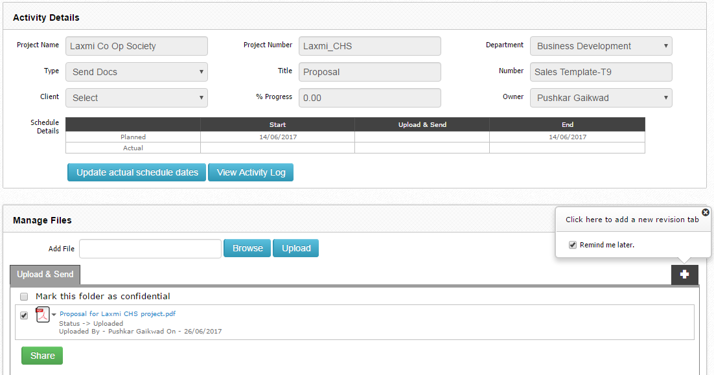The height and width of the screenshot is (375, 714).
Task: Select the Planned End date 14/06/2017 cell
Action: pyautogui.click(x=568, y=137)
